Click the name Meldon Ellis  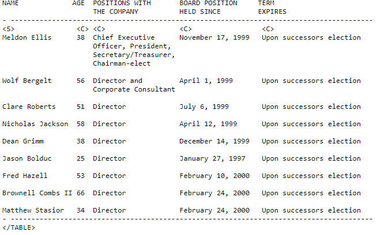tap(27, 37)
